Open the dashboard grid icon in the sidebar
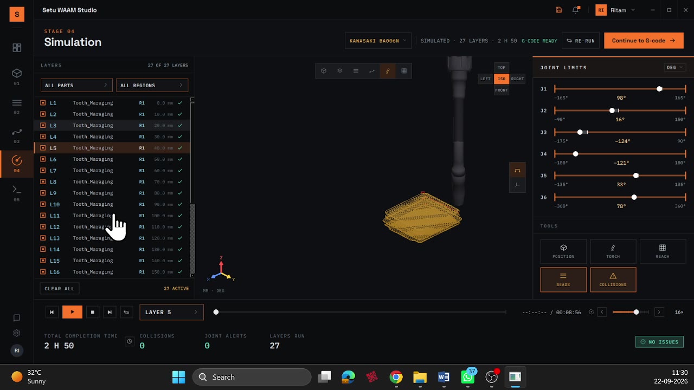Viewport: 694px width, 390px height. [17, 48]
